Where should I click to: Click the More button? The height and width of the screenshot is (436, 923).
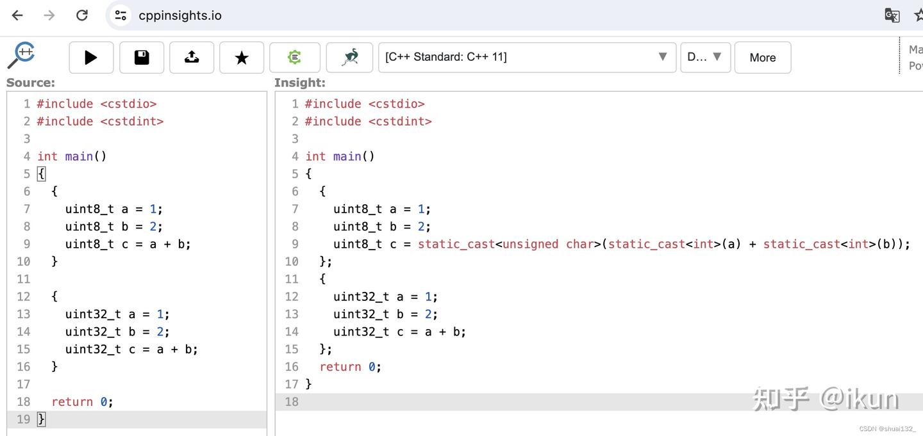762,58
